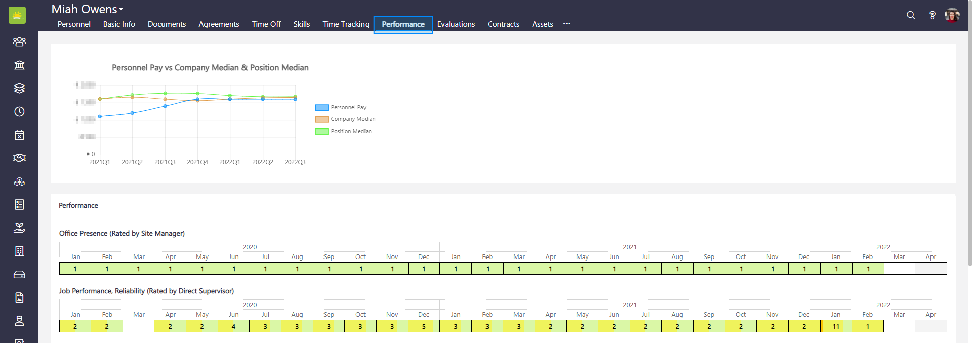Open the calendar with X sidebar icon
972x343 pixels.
[19, 135]
